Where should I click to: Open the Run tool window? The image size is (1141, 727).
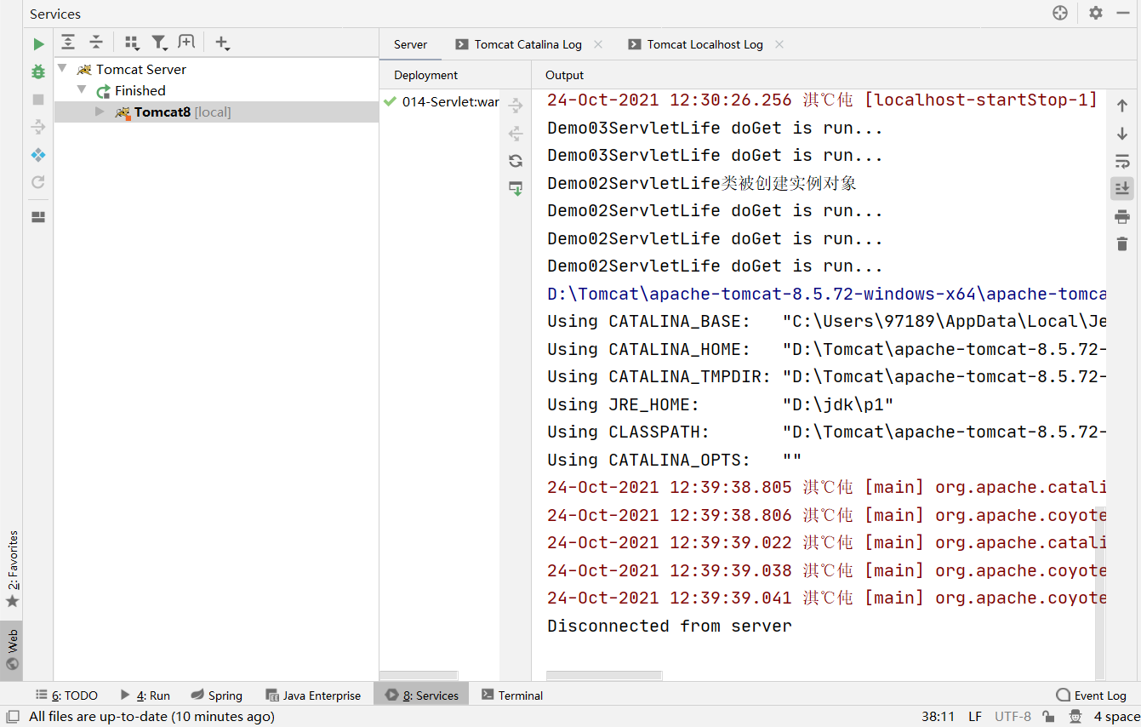[x=145, y=696]
